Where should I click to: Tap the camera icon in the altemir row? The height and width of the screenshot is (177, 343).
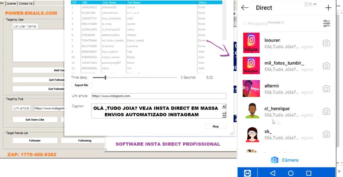pos(326,89)
